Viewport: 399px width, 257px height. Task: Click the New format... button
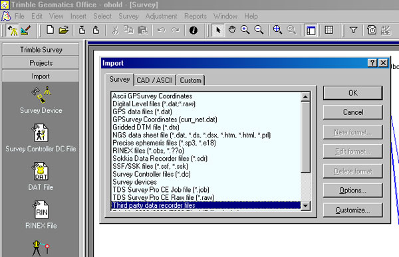(352, 132)
